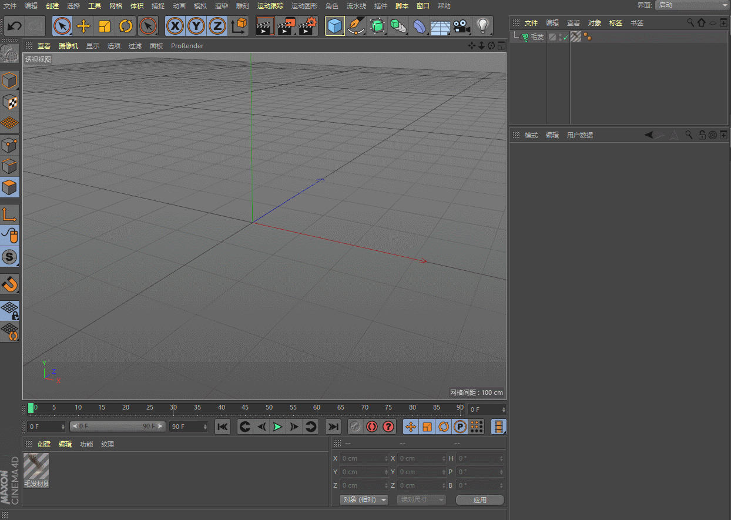731x520 pixels.
Task: Open the 运动跟踪 menu
Action: coord(270,6)
